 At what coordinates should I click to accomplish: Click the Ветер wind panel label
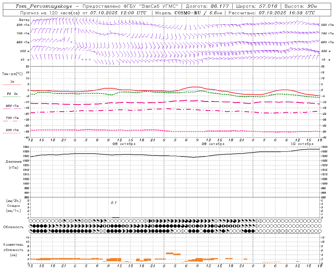click(x=24, y=20)
